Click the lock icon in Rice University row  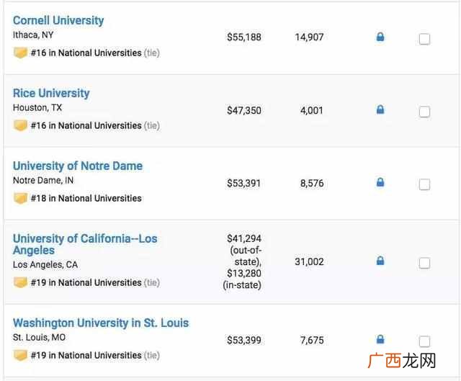tap(380, 109)
